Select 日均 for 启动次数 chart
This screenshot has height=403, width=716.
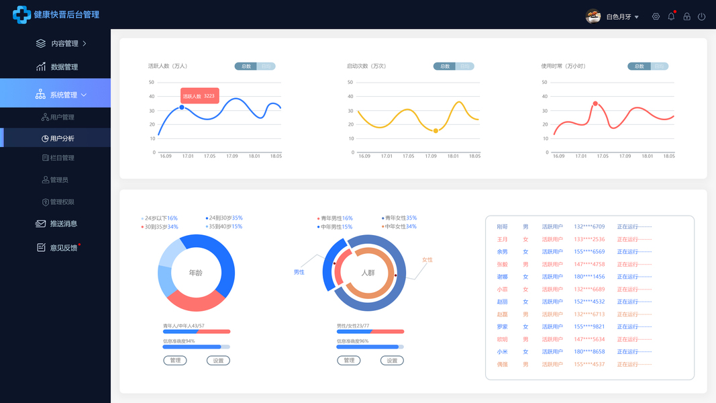click(x=464, y=66)
